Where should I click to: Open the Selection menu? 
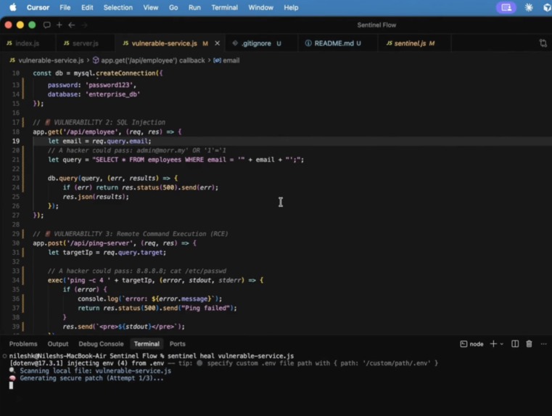pyautogui.click(x=118, y=7)
